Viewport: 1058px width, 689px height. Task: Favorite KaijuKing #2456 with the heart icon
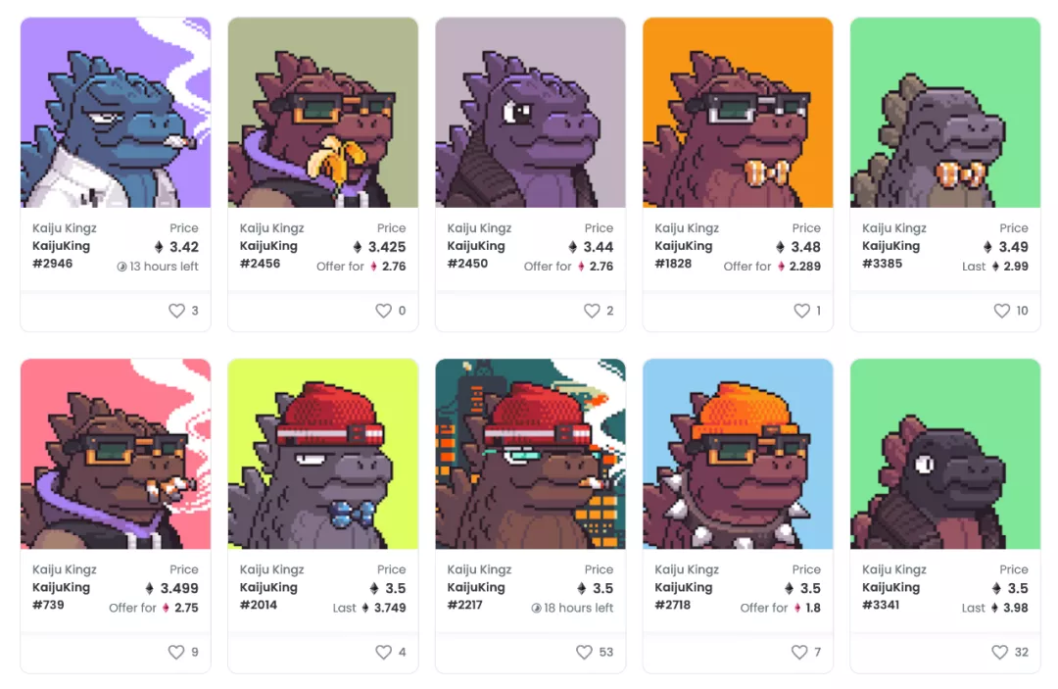383,311
